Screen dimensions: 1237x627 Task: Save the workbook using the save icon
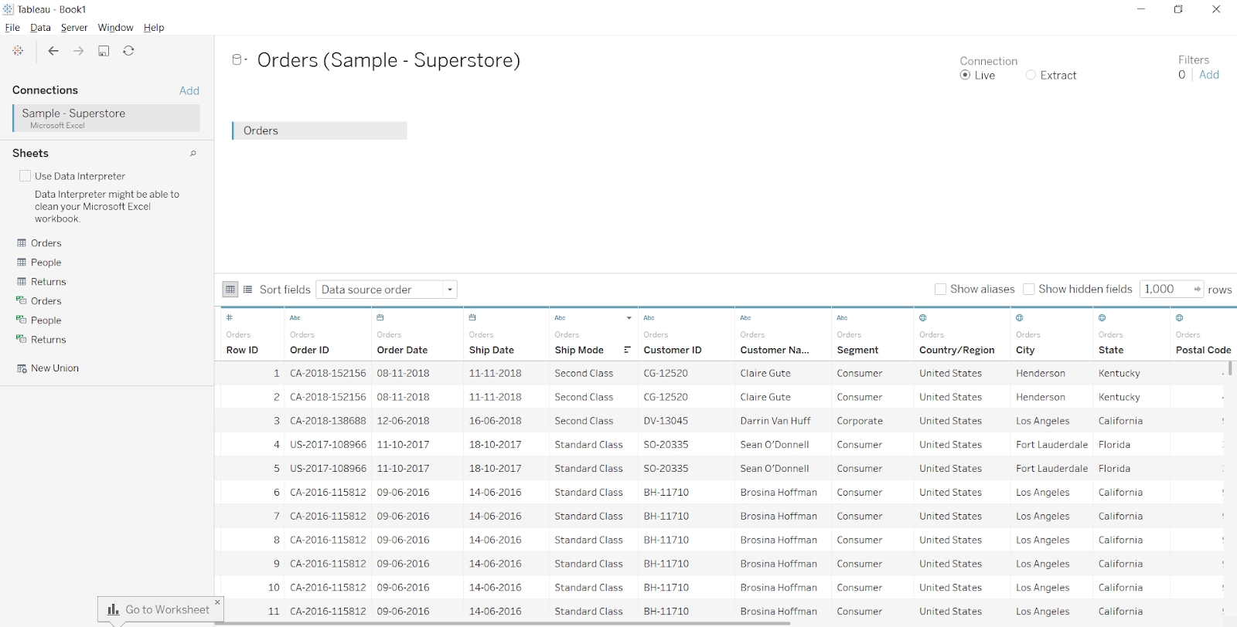coord(104,51)
